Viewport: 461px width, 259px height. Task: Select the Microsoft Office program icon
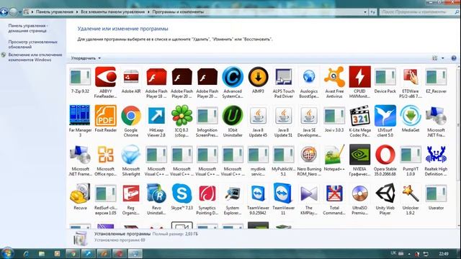click(106, 155)
